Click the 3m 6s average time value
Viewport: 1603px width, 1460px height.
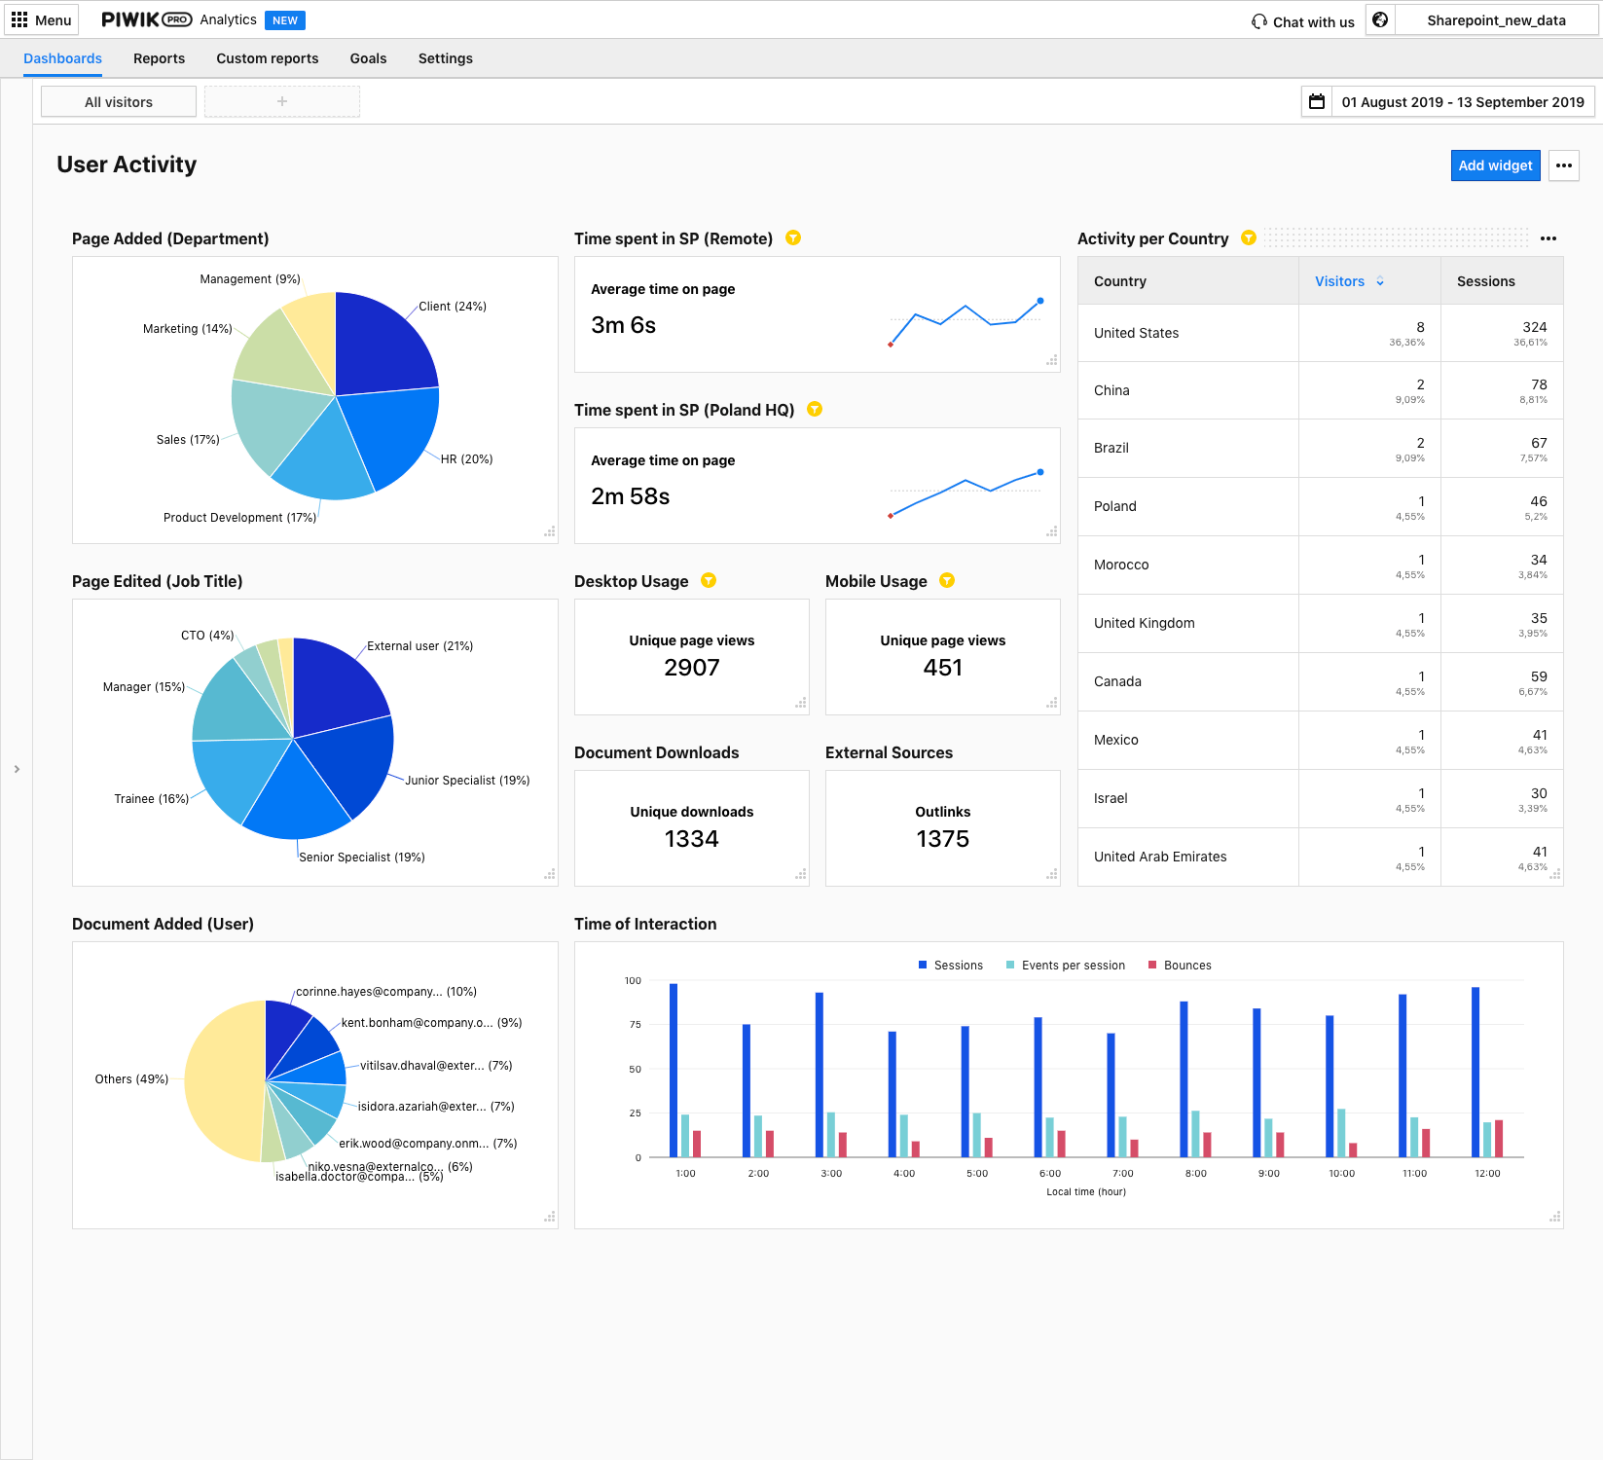click(x=623, y=325)
